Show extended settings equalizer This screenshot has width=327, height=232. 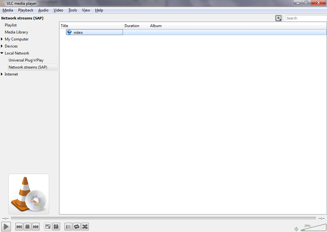(x=56, y=227)
